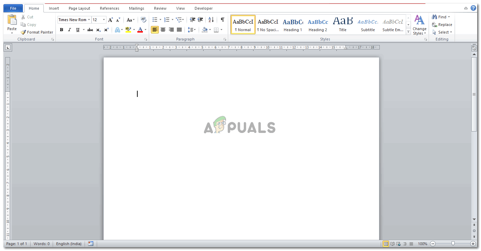Viewport: 481px width, 251px height.
Task: Click the Sort icon in Paragraph group
Action: (211, 20)
